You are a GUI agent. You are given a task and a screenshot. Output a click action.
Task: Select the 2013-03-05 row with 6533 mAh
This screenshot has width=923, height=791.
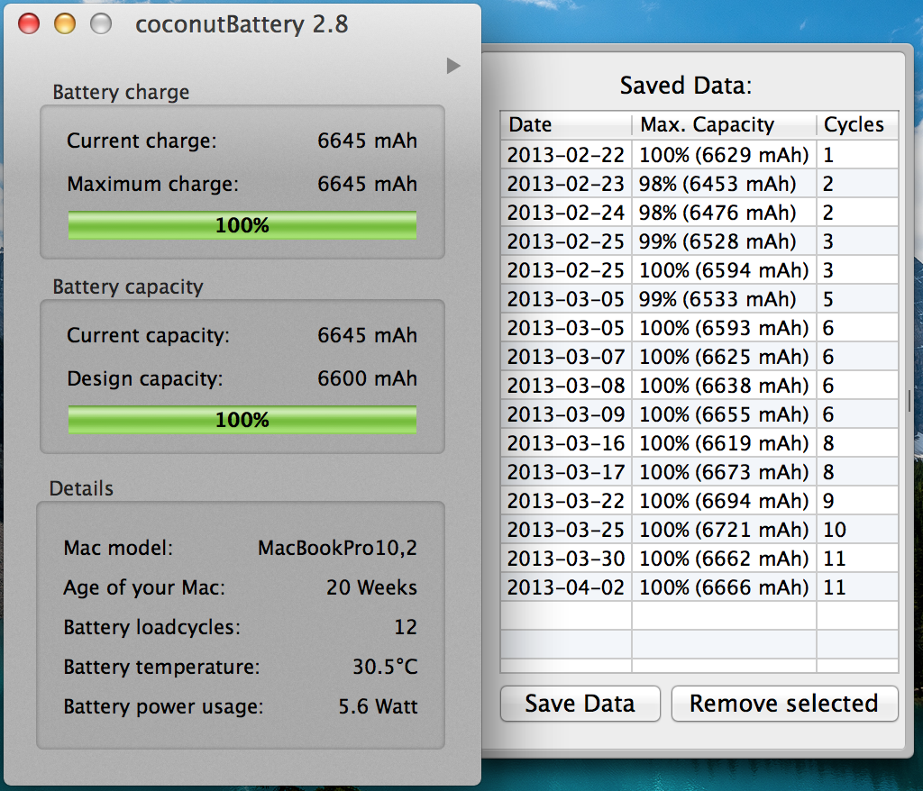[x=699, y=299]
